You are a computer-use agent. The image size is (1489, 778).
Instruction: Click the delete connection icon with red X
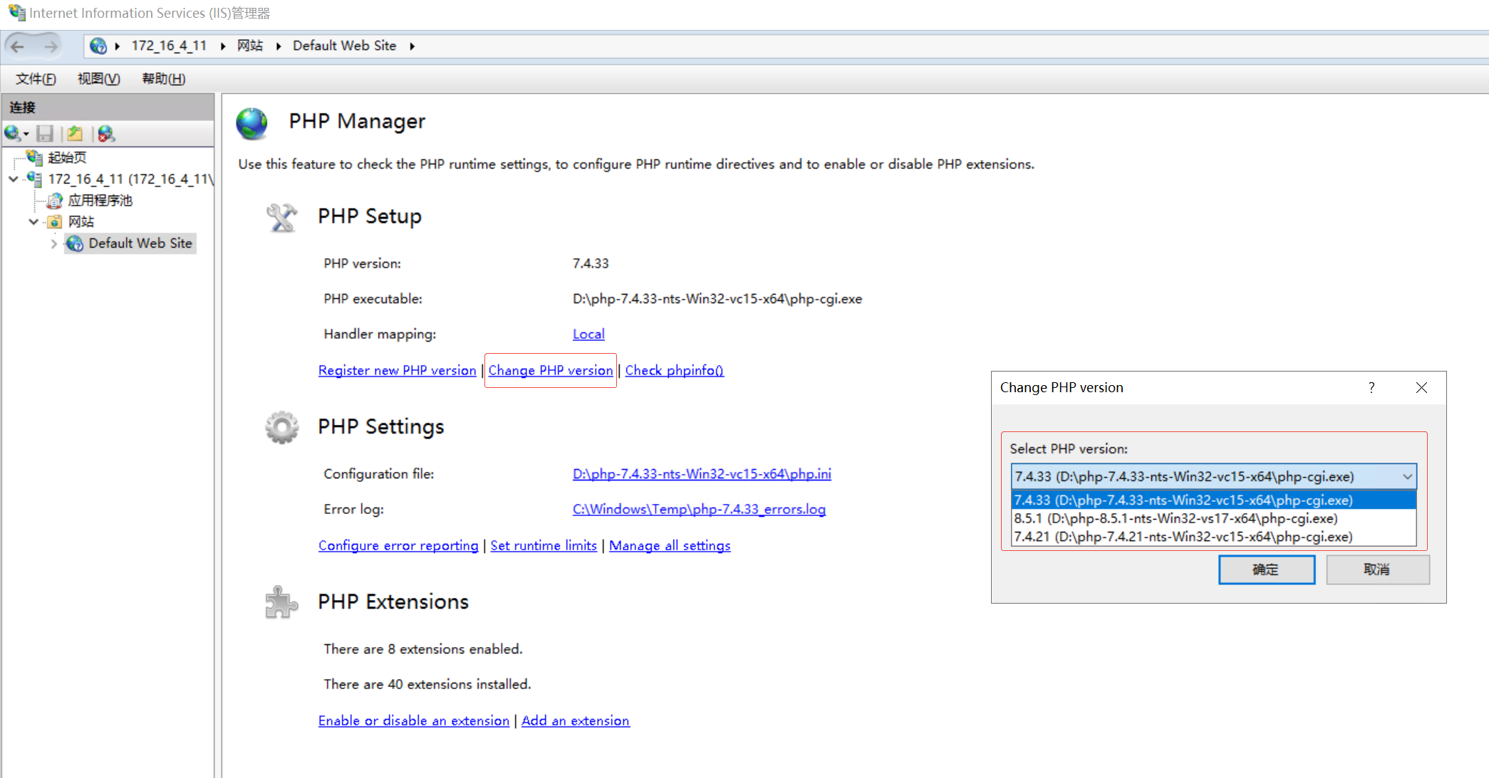106,133
